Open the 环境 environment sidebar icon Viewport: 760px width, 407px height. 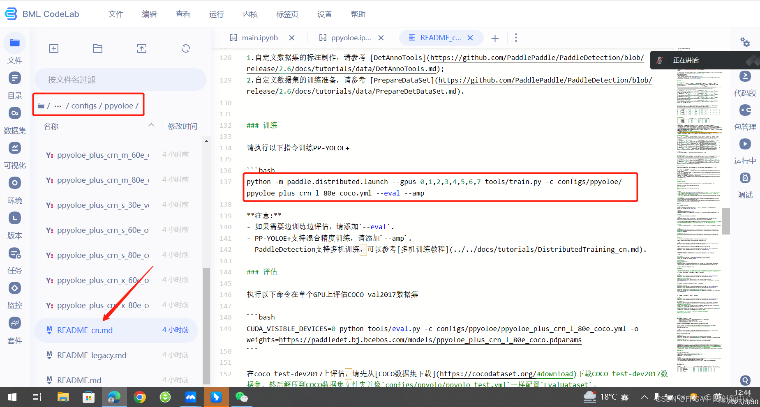(x=15, y=183)
